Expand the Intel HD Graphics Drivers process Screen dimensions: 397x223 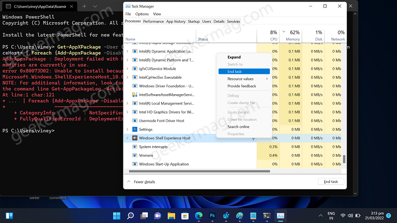pos(128,112)
